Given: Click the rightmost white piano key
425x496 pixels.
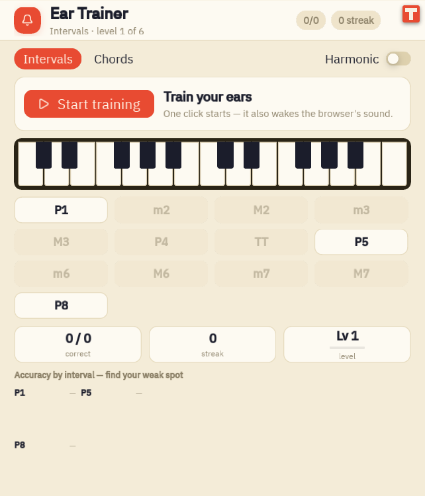Looking at the screenshot, I should tap(395, 163).
